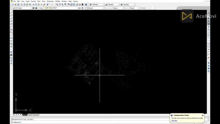The image size is (220, 124).
Task: Open the Modify menu
Action: (x=58, y=1)
